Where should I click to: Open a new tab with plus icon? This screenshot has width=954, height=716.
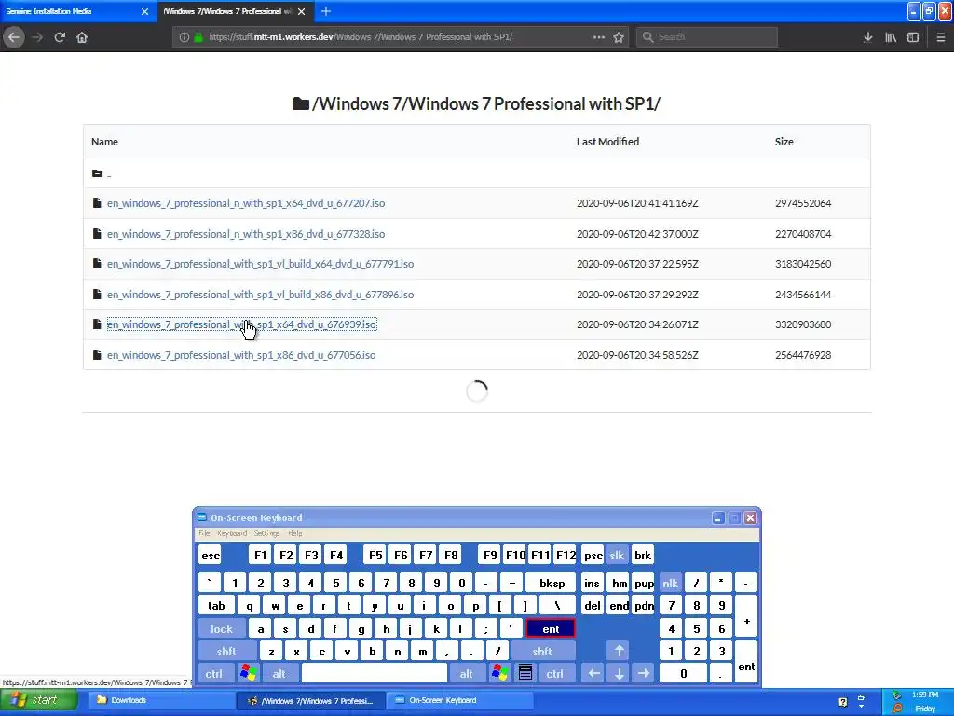[x=326, y=11]
